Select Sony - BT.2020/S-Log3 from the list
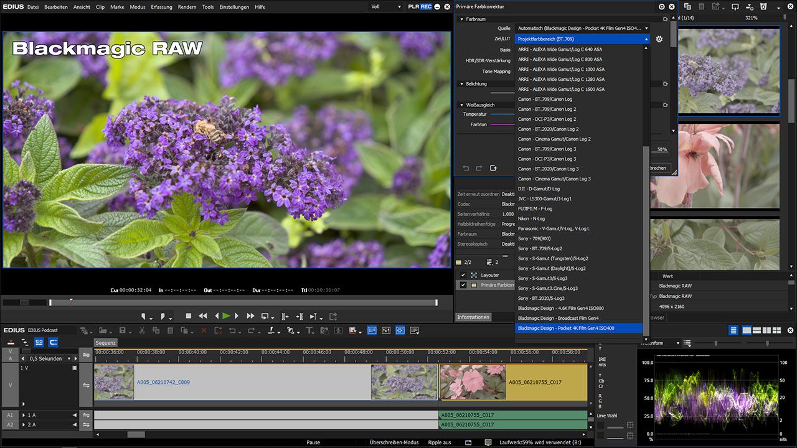The image size is (797, 448). tap(540, 298)
